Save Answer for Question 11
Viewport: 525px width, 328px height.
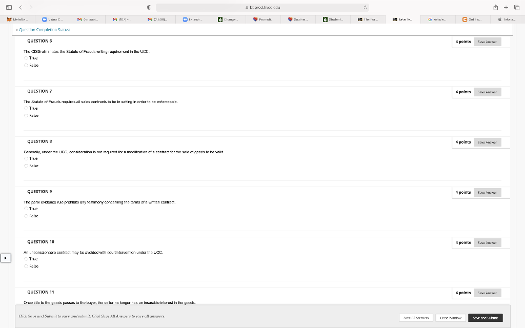click(487, 293)
